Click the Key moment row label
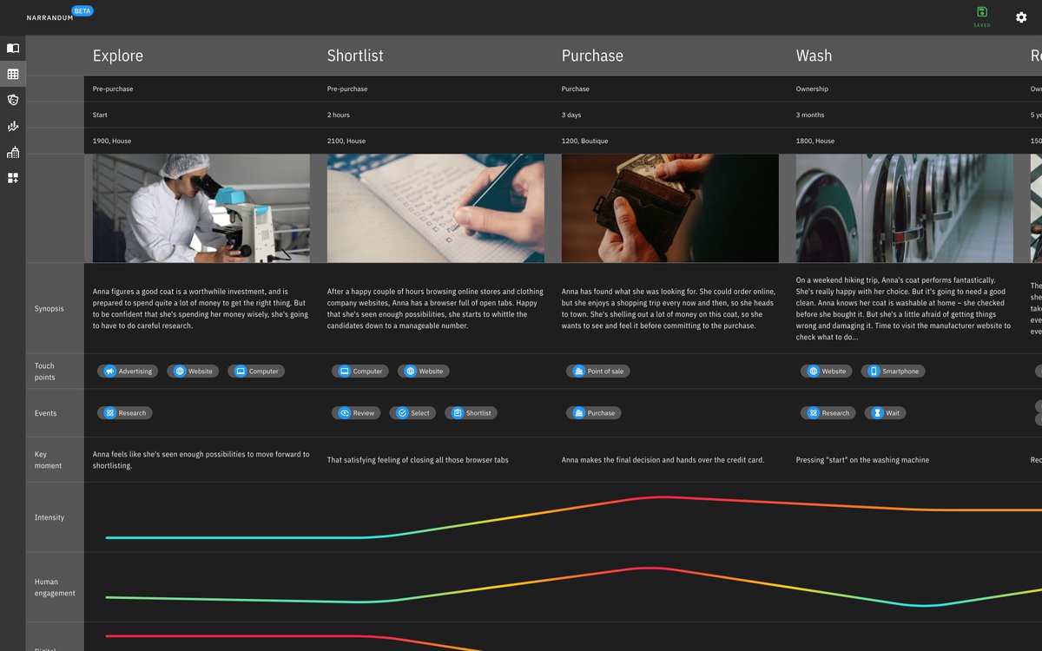Image resolution: width=1042 pixels, height=651 pixels. point(48,460)
